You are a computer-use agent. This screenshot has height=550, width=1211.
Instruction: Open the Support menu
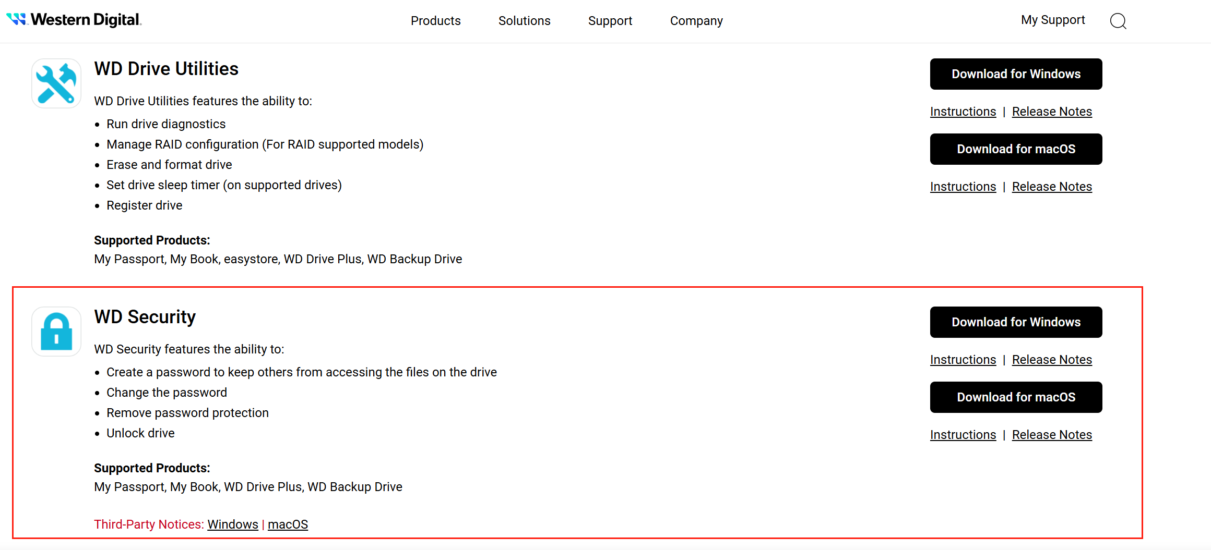point(610,21)
